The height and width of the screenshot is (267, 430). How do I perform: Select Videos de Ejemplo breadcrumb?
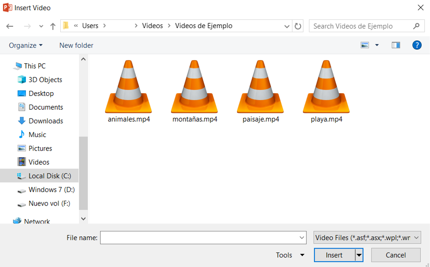click(x=204, y=26)
